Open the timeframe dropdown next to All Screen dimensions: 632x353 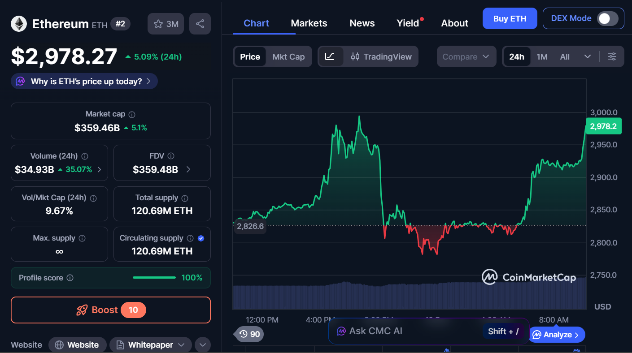pyautogui.click(x=588, y=56)
